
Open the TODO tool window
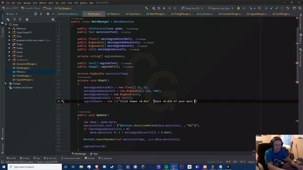[11, 158]
